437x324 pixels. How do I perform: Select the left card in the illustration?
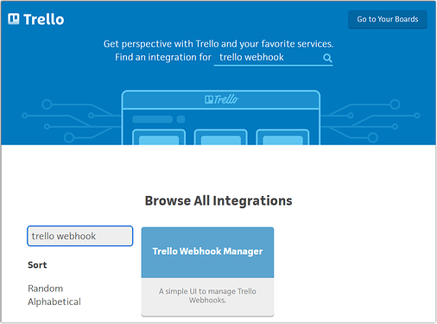point(159,137)
